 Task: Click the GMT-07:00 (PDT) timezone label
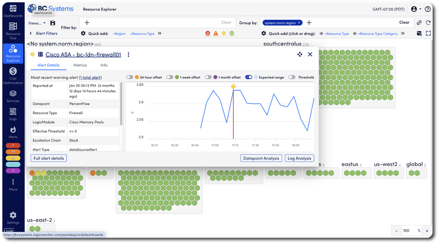(388, 9)
